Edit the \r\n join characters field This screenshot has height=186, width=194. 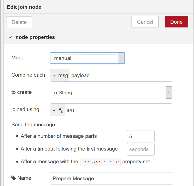tap(118, 110)
